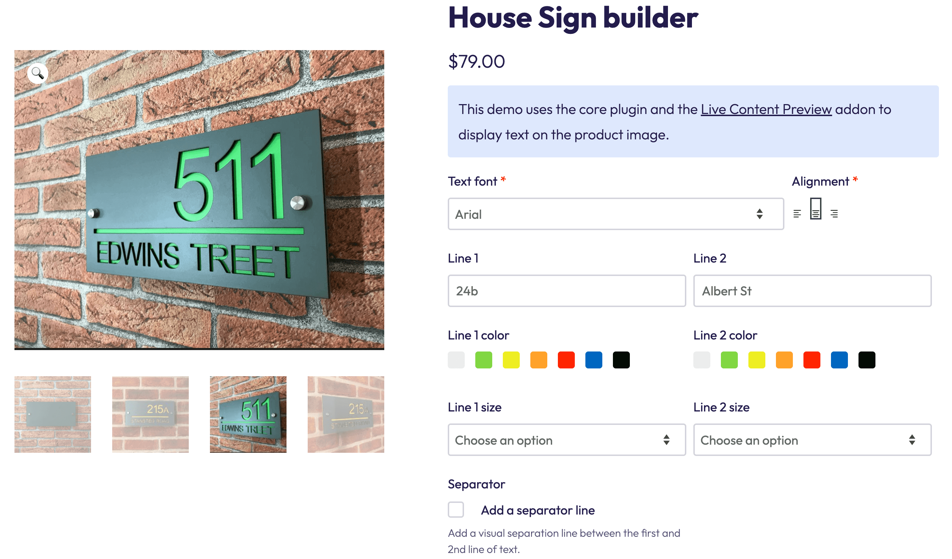
Task: Select red color for Line 1
Action: 566,359
